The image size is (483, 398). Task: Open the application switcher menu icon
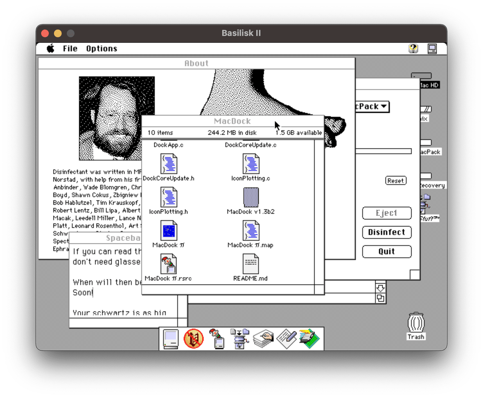[x=432, y=48]
